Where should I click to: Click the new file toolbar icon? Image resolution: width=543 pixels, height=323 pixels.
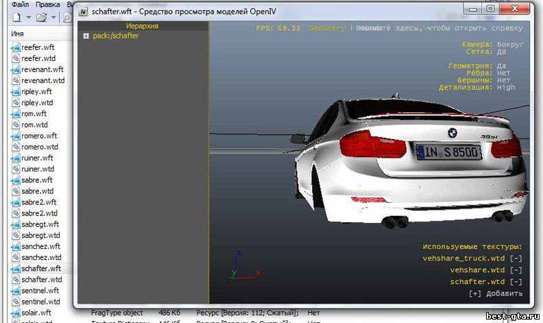pyautogui.click(x=16, y=17)
